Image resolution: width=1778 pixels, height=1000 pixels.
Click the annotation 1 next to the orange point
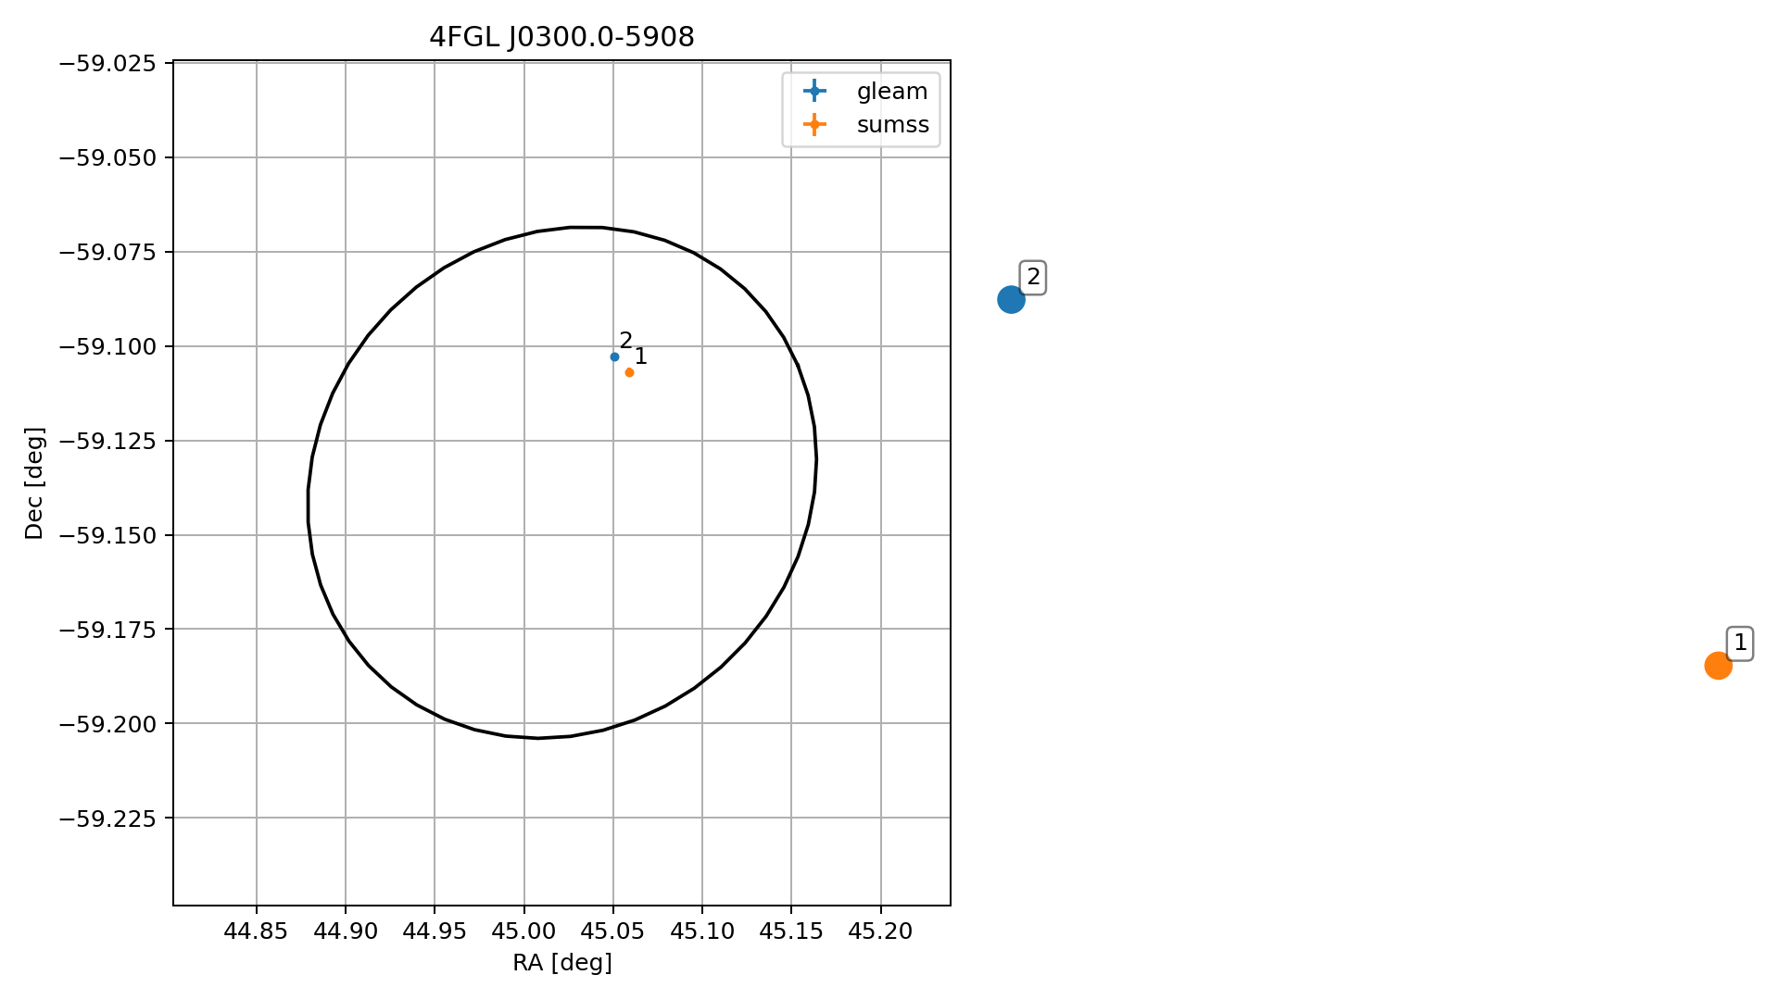pyautogui.click(x=641, y=356)
